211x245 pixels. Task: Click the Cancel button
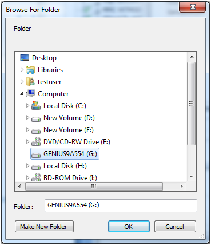pyautogui.click(x=175, y=227)
